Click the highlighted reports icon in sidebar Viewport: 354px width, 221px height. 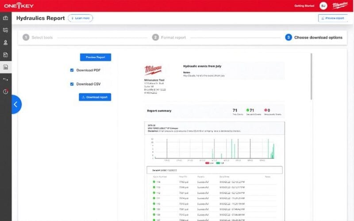point(6,67)
